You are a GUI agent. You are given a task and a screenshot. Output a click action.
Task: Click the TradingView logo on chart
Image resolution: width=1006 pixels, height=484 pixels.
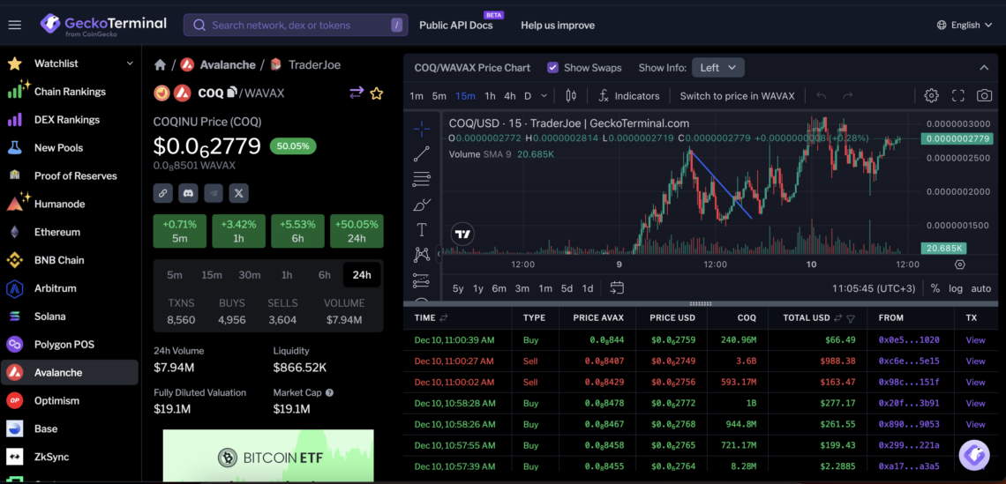coord(462,234)
